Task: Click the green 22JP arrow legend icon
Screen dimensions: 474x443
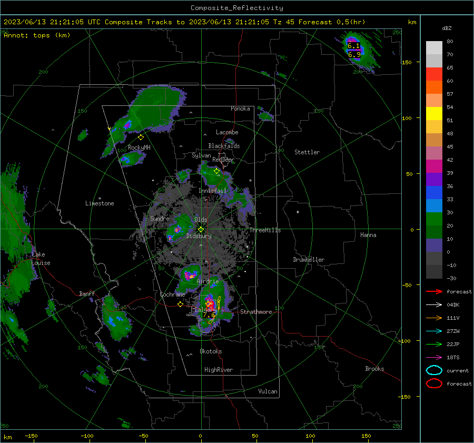Action: 434,344
